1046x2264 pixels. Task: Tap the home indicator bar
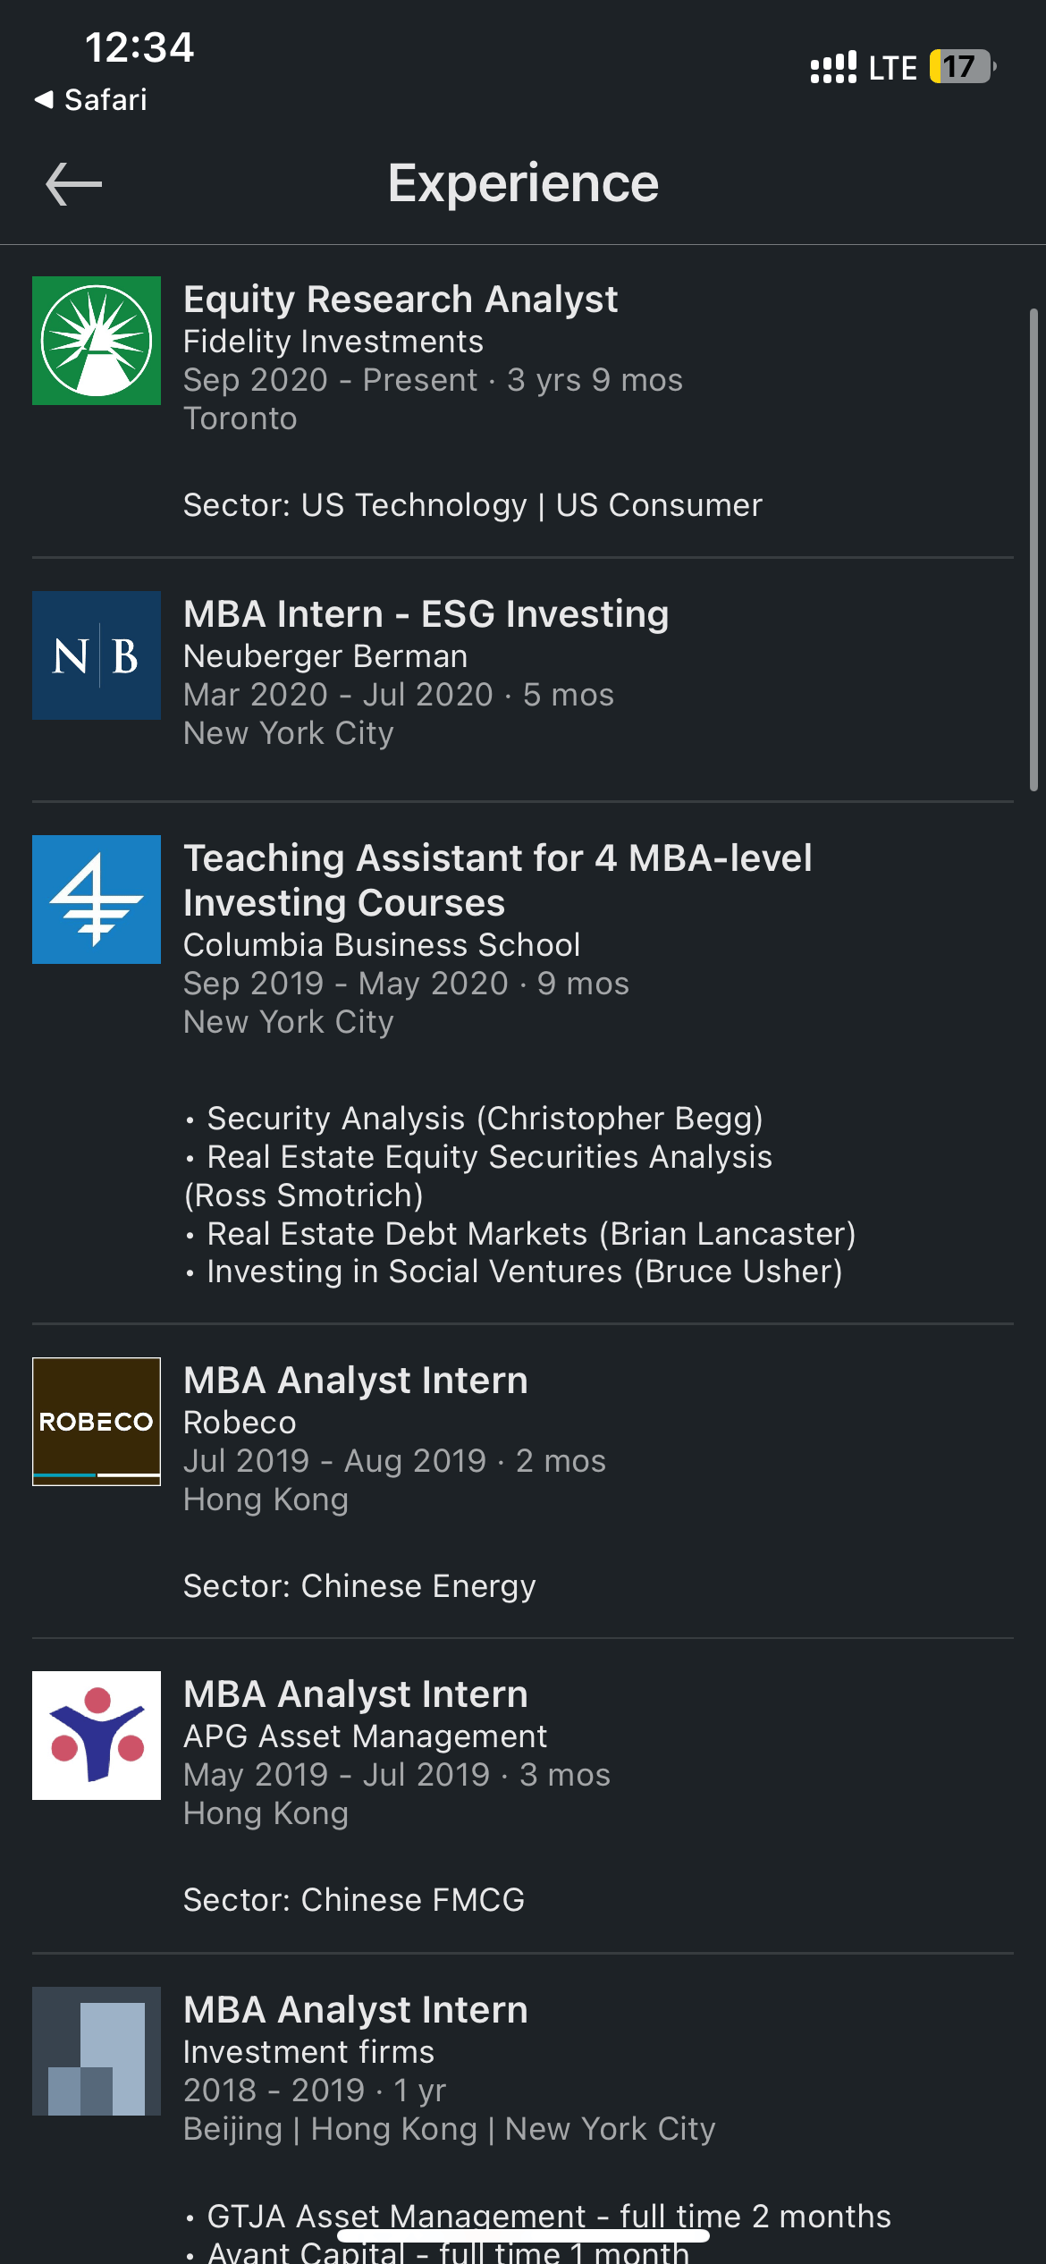point(523,2236)
